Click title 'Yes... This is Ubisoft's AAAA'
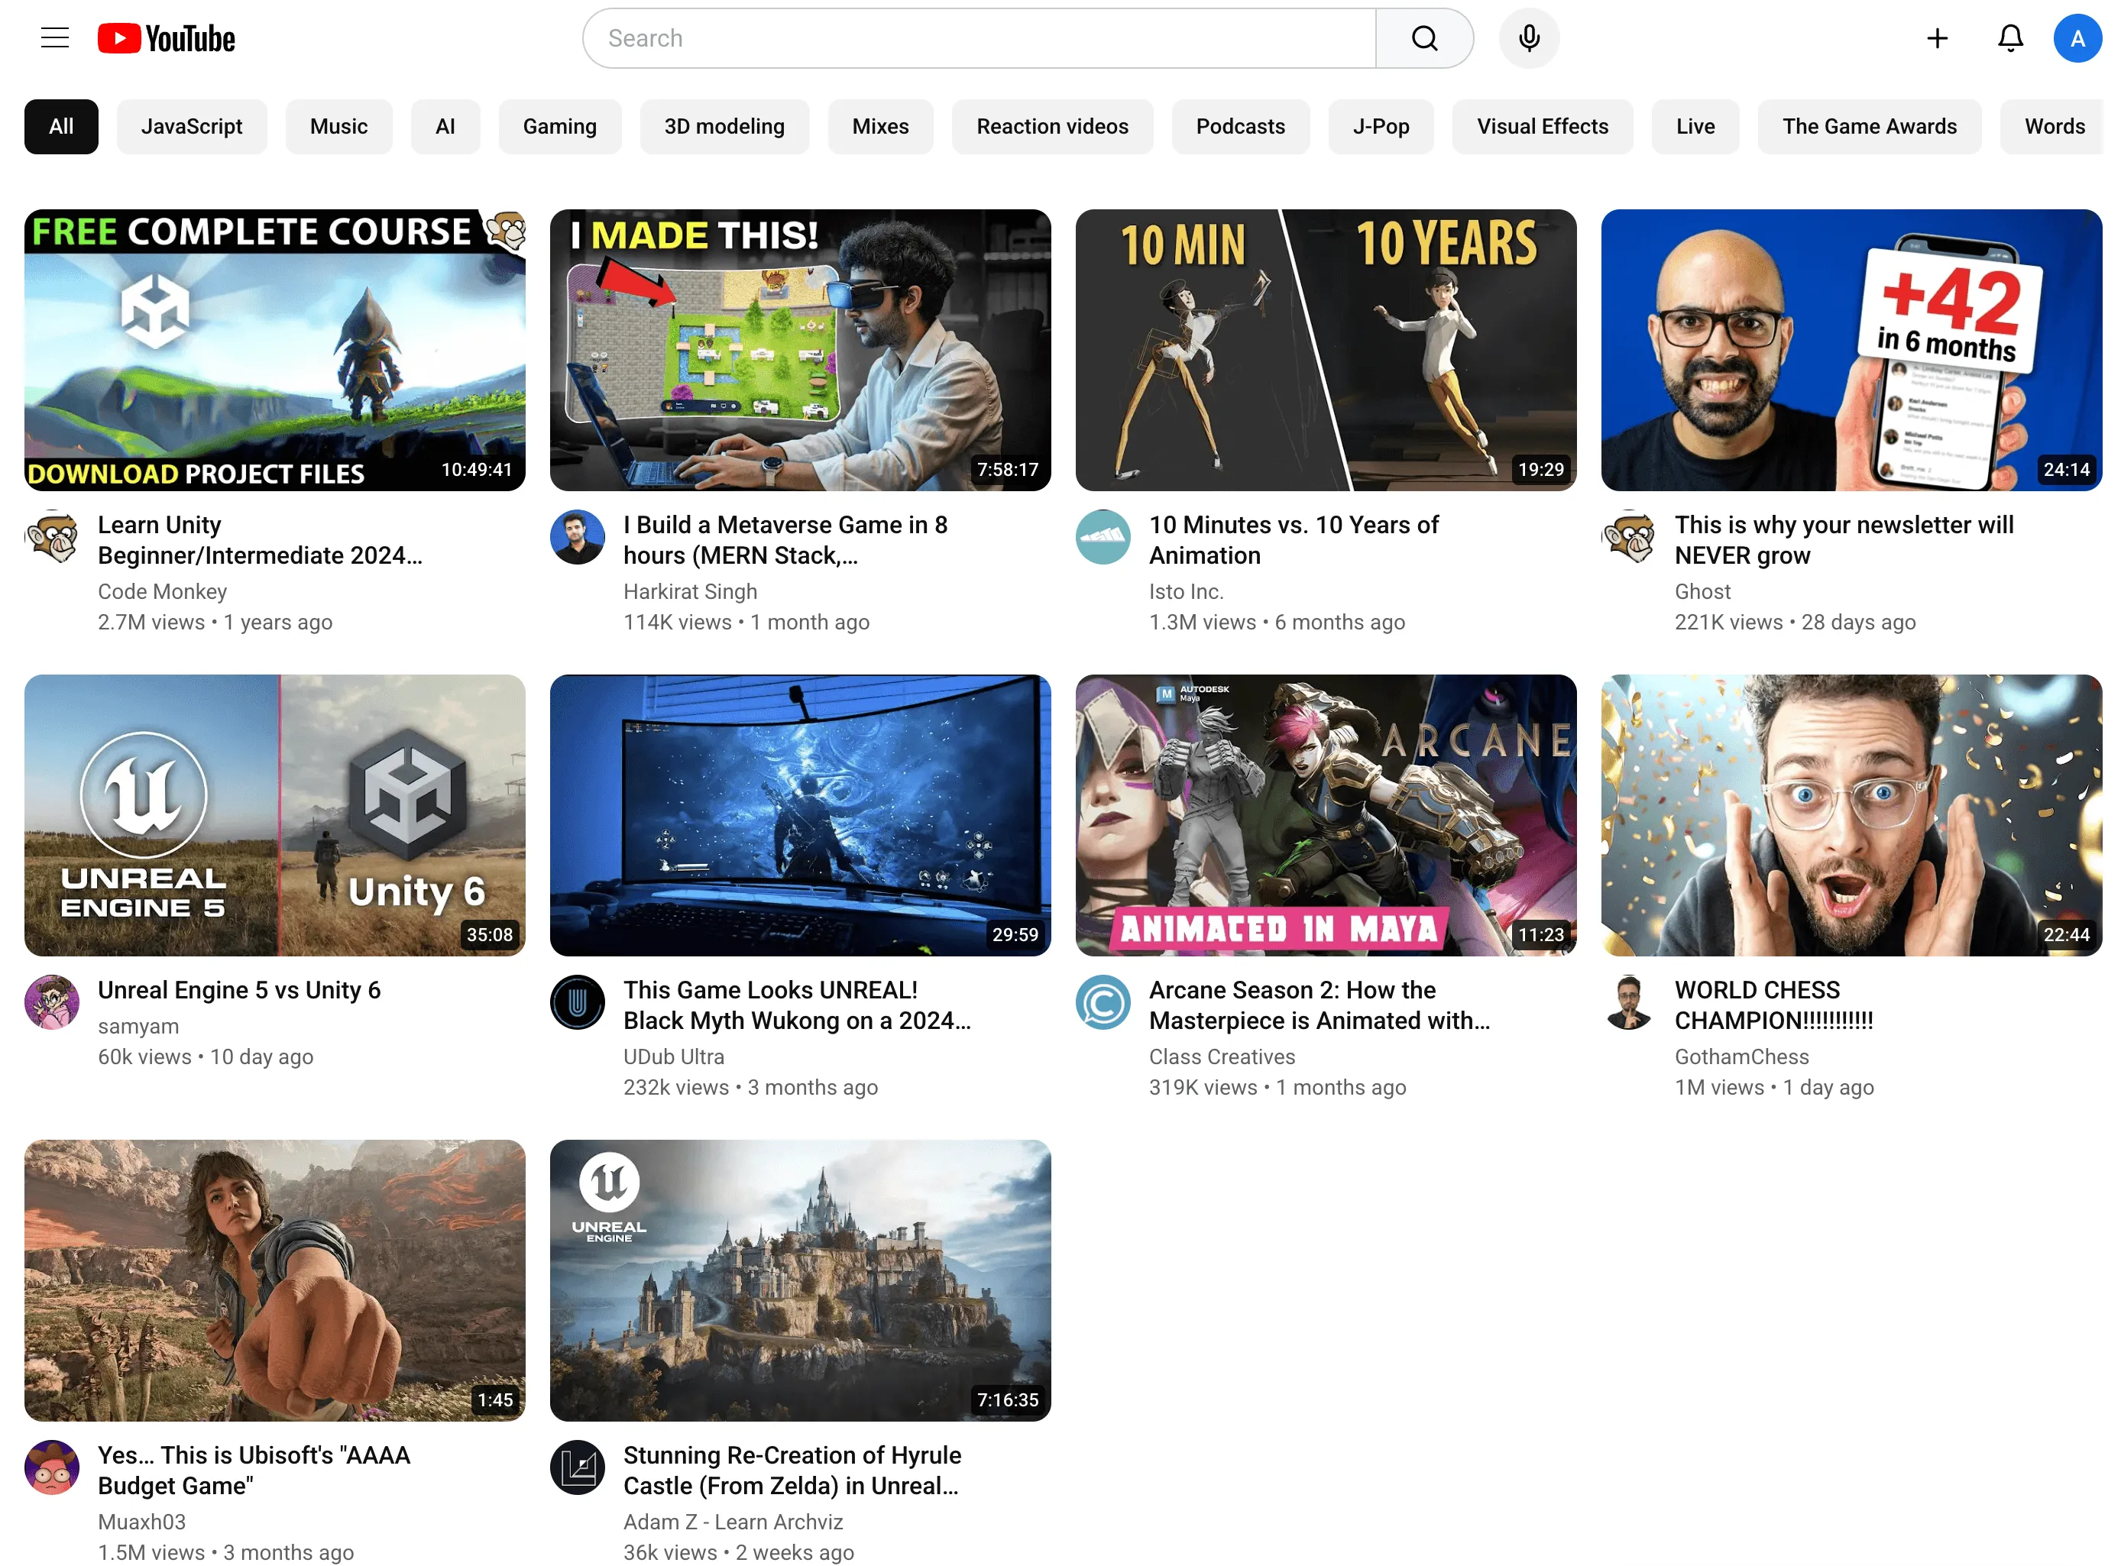The image size is (2121, 1566). point(254,1471)
